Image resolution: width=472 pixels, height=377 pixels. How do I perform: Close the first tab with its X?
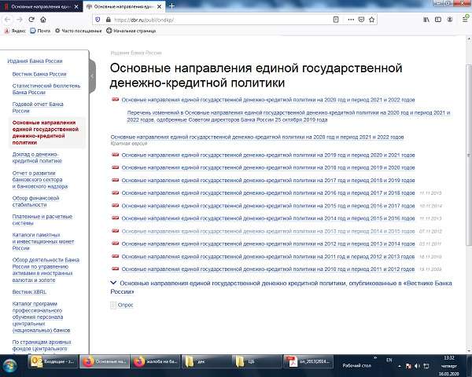(x=76, y=6)
